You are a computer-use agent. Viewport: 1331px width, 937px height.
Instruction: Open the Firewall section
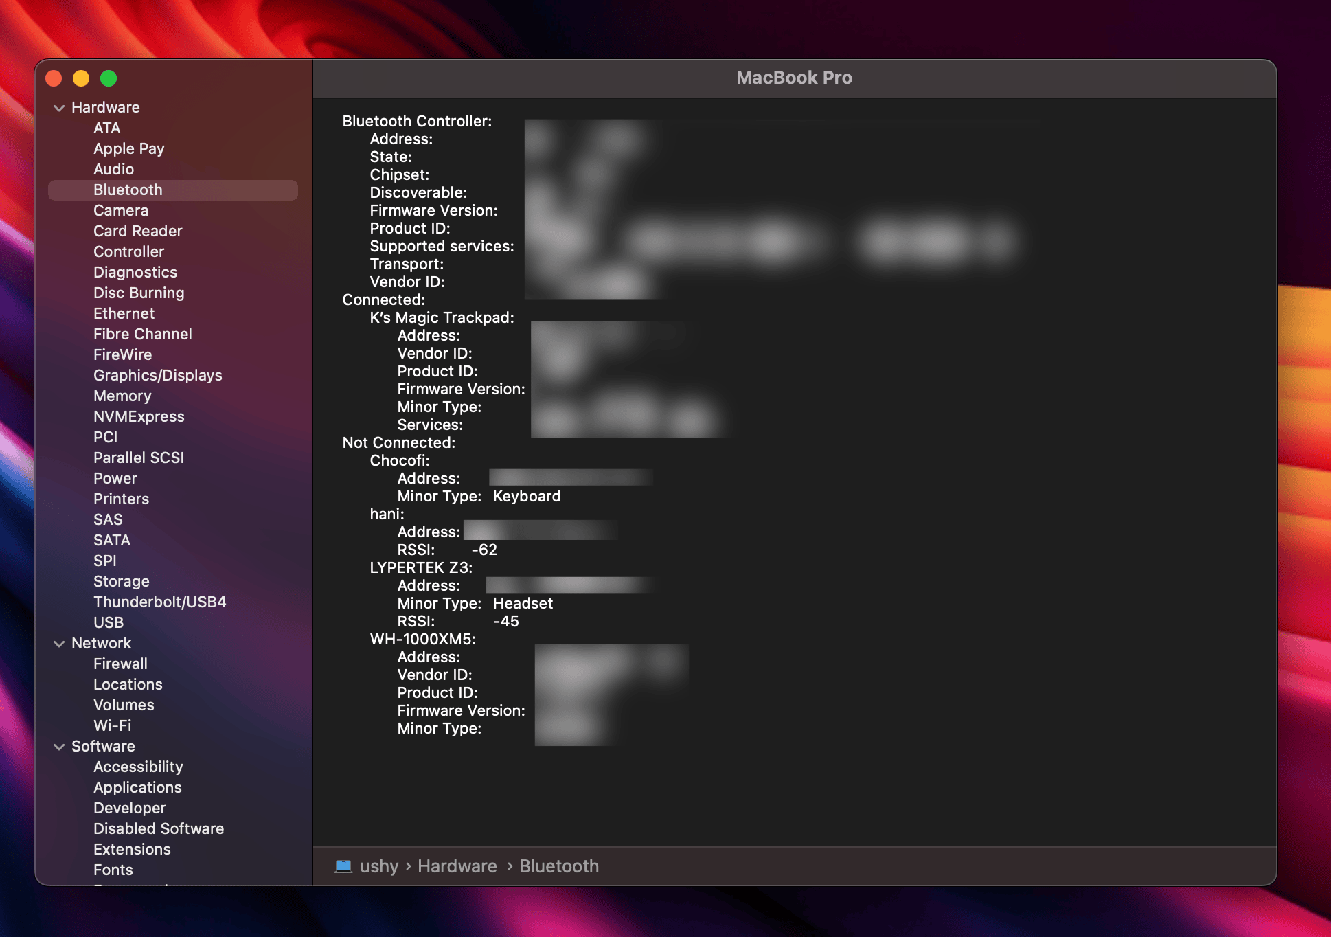[120, 664]
